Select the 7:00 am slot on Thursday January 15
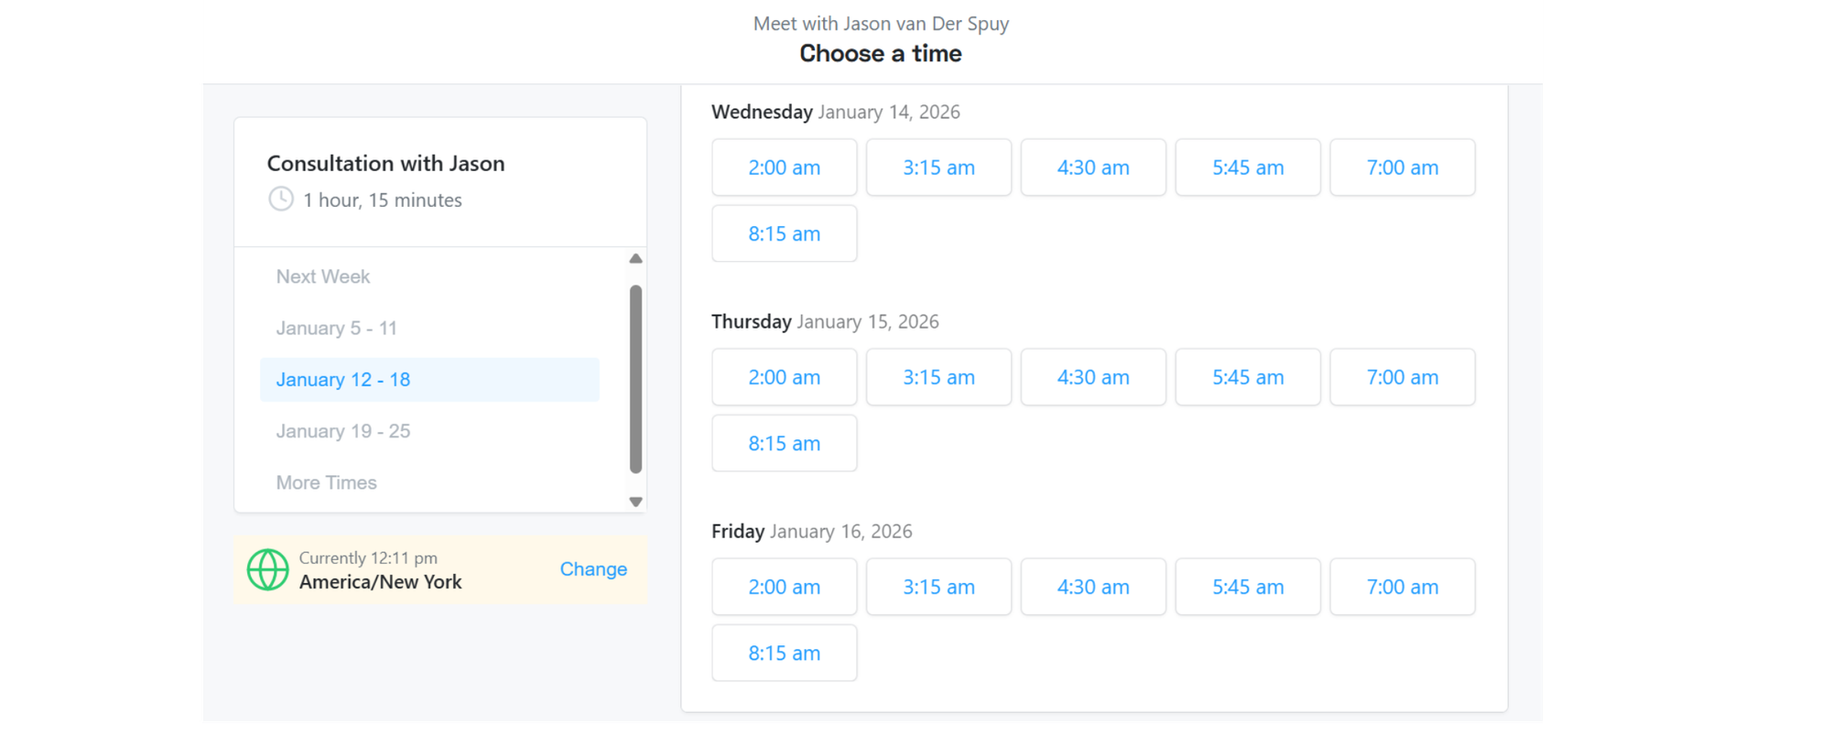The image size is (1831, 735). coord(1402,377)
